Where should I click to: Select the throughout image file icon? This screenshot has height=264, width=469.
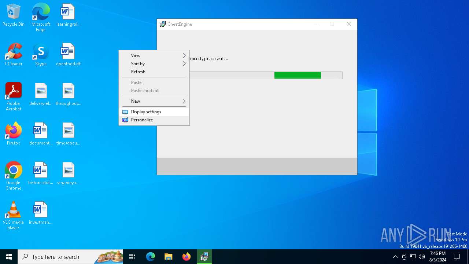68,95
